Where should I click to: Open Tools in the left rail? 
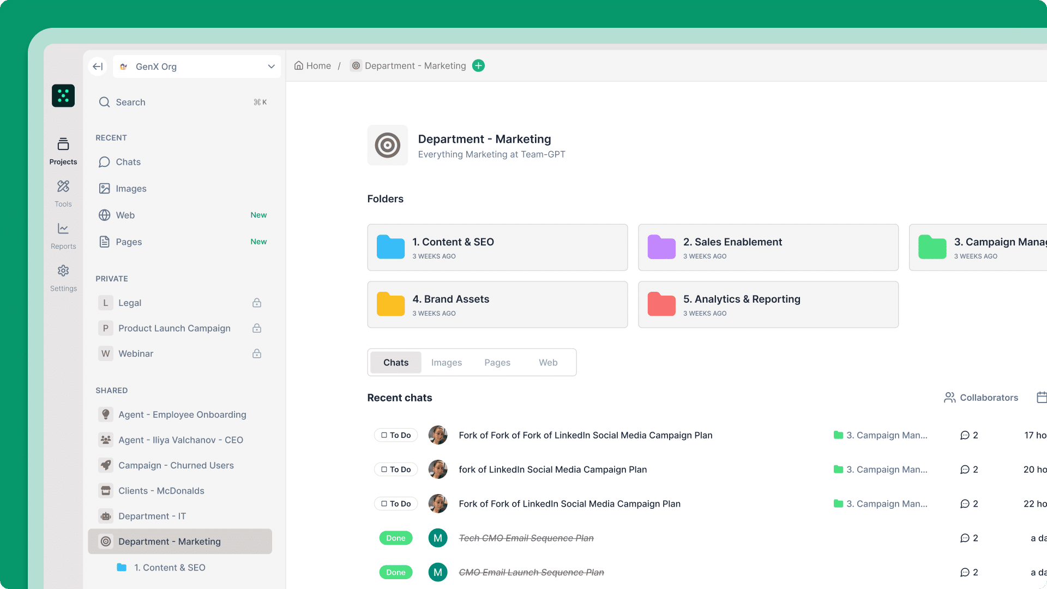tap(63, 194)
